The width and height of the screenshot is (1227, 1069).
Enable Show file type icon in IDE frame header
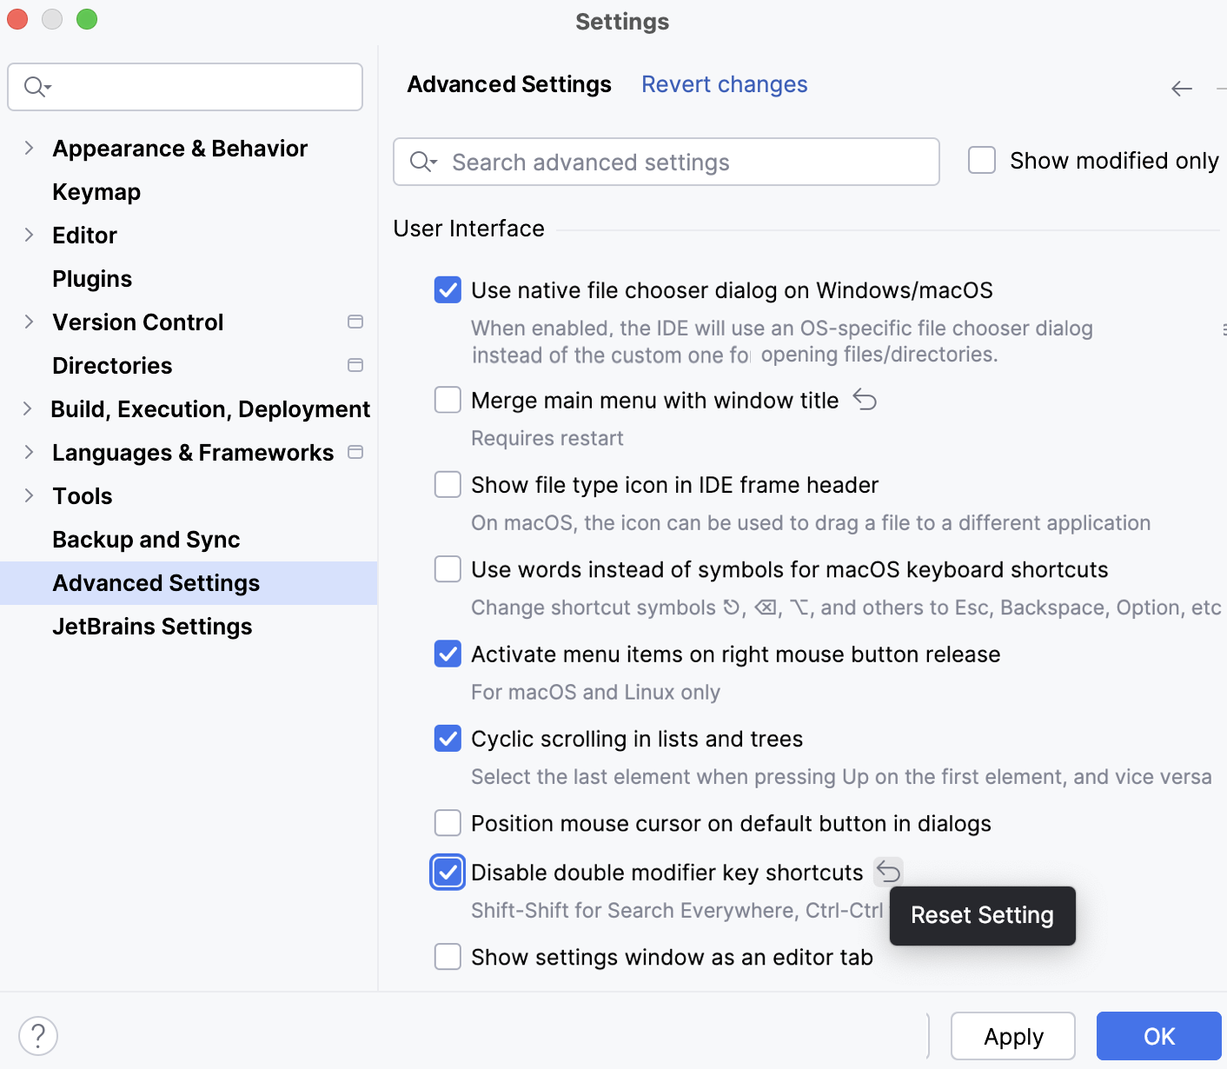tap(448, 484)
